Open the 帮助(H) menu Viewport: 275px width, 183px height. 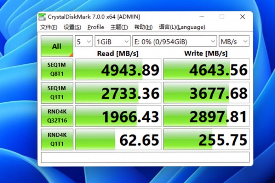(x=143, y=27)
